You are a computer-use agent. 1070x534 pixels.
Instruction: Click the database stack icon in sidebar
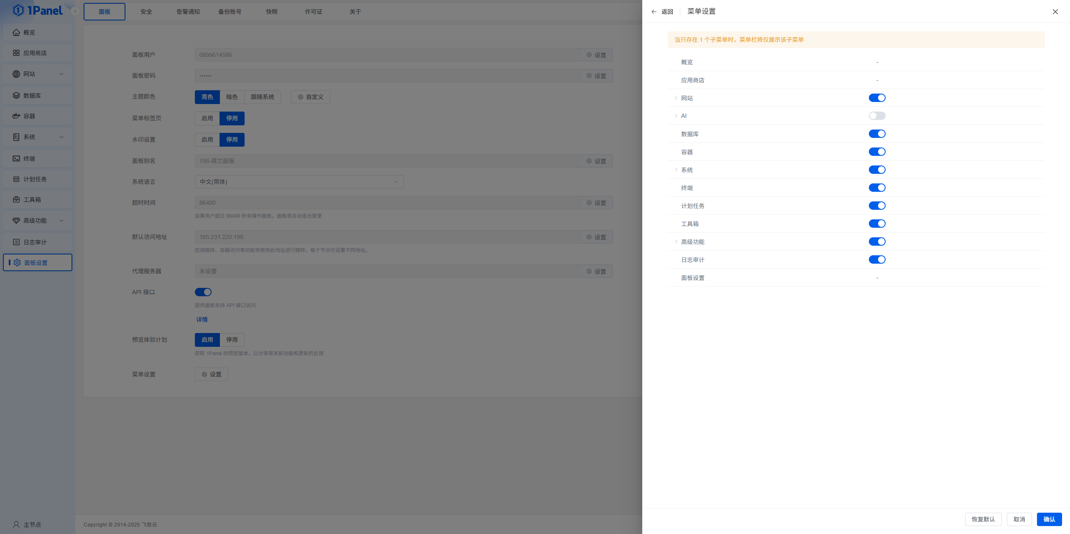(x=16, y=95)
